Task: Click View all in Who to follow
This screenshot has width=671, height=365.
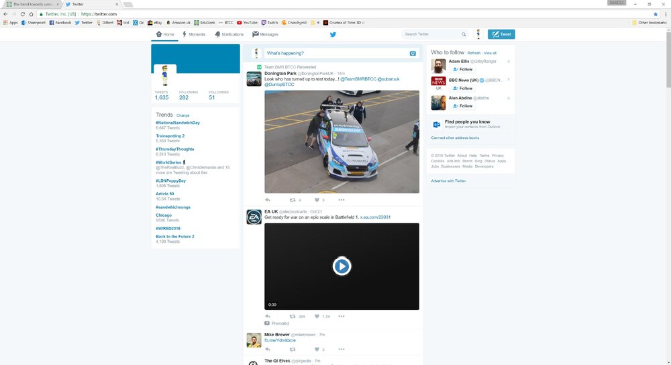Action: coord(490,53)
